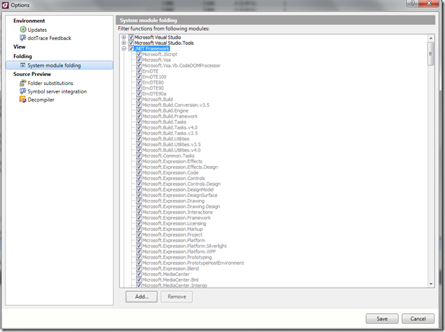Viewport: 445px width, 332px height.
Task: Click the Symbol server integration icon
Action: pyautogui.click(x=23, y=91)
